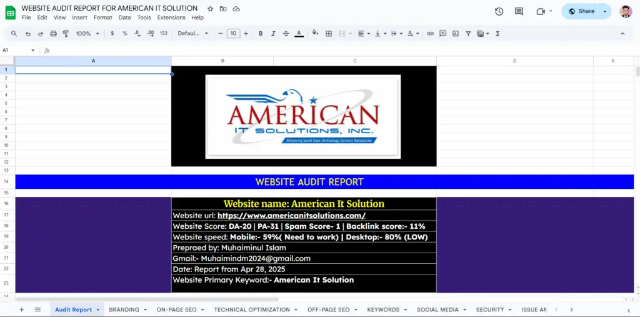This screenshot has height=317, width=640.
Task: Star this spreadsheet document
Action: click(x=210, y=9)
